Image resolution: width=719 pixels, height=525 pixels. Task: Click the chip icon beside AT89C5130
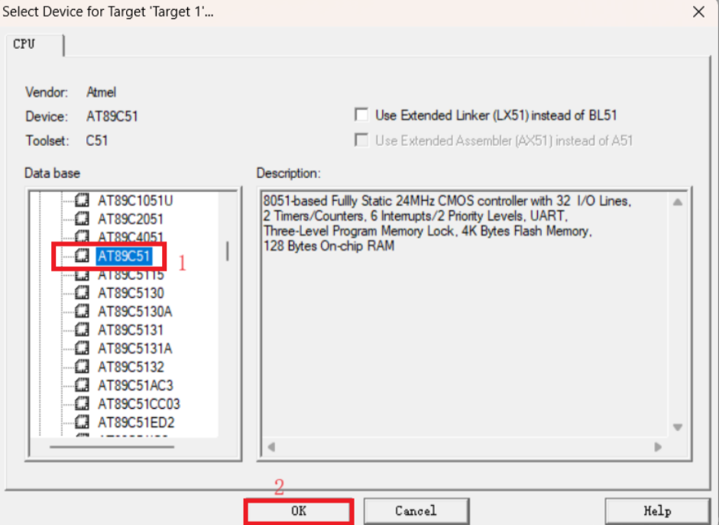coord(82,293)
